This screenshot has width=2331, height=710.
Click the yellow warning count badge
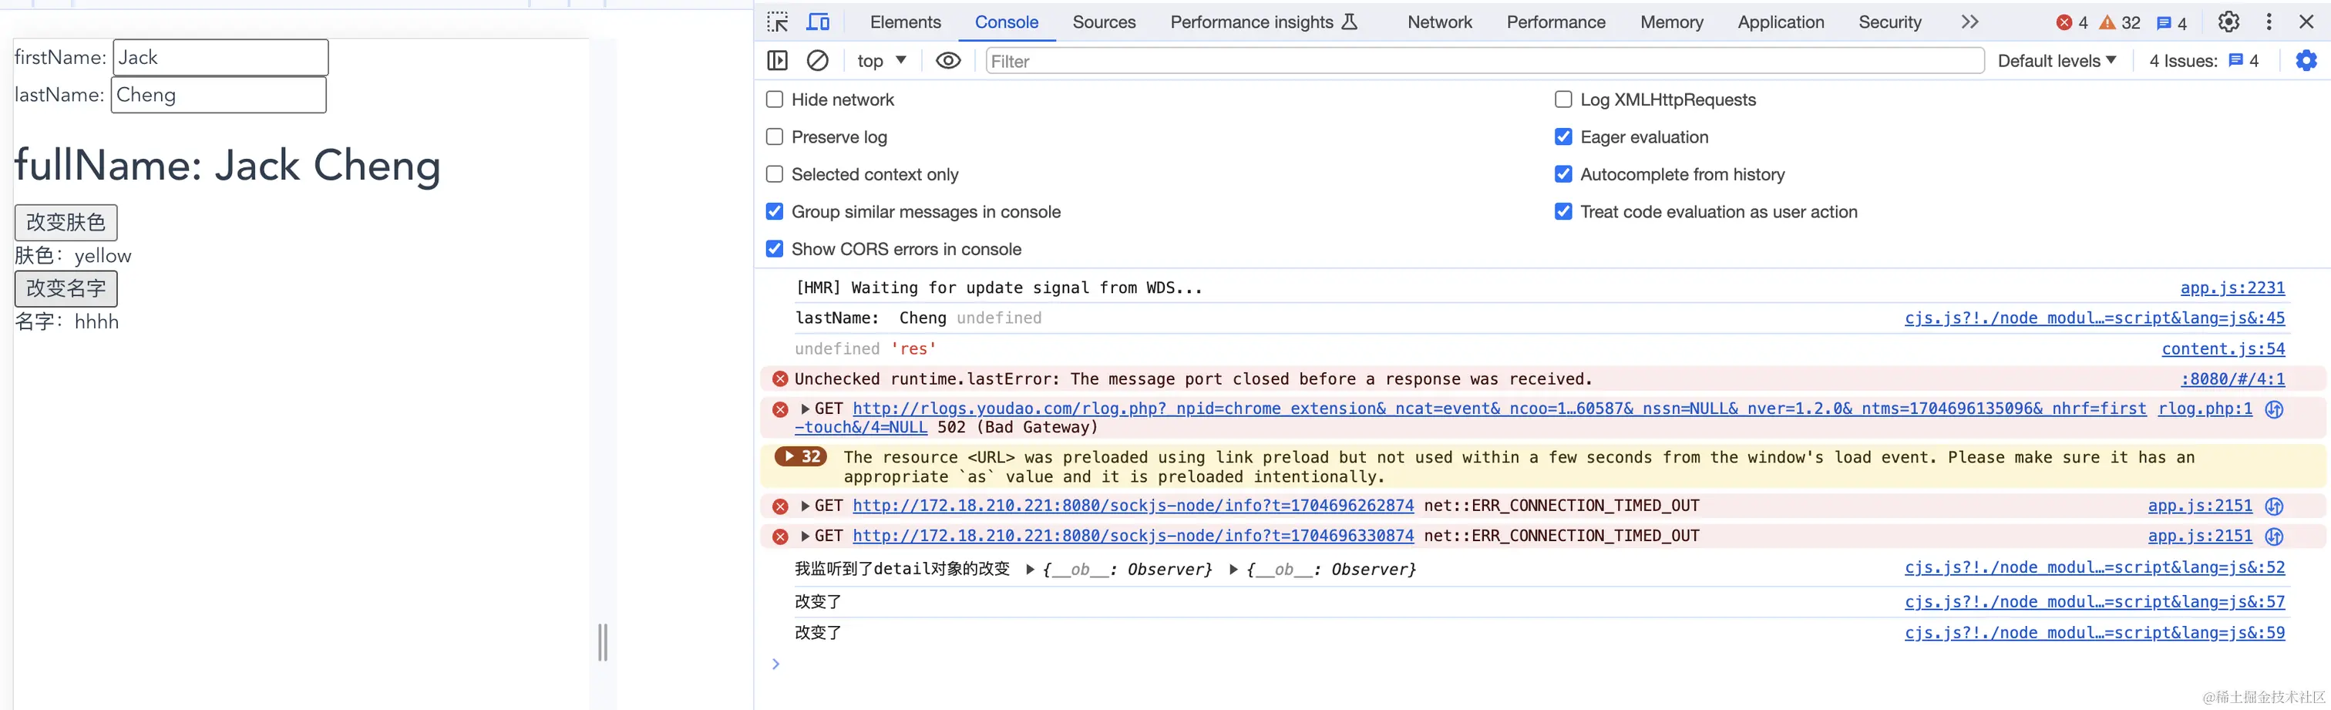2120,22
